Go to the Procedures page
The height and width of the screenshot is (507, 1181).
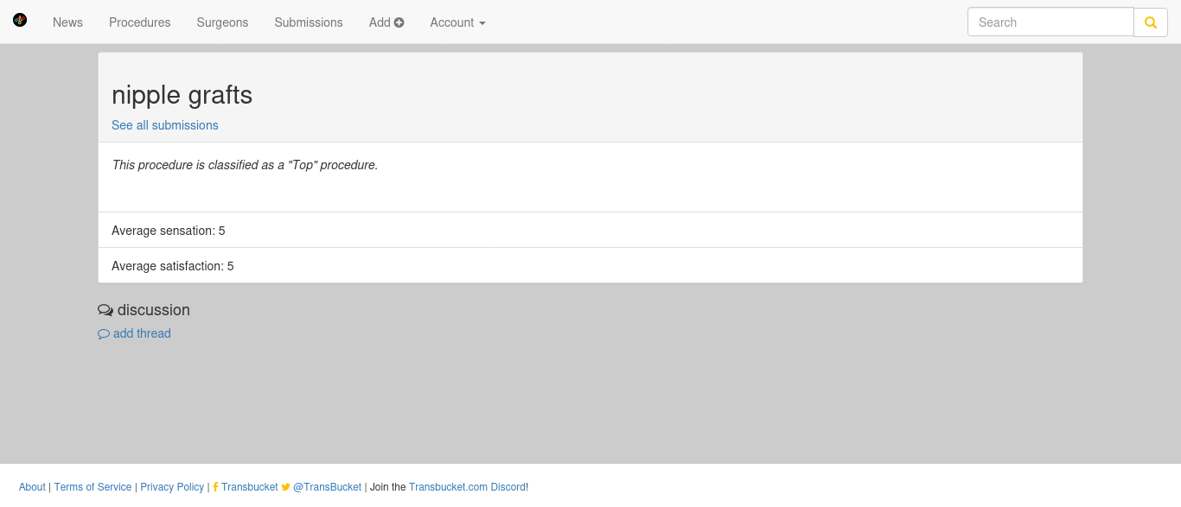pos(139,22)
